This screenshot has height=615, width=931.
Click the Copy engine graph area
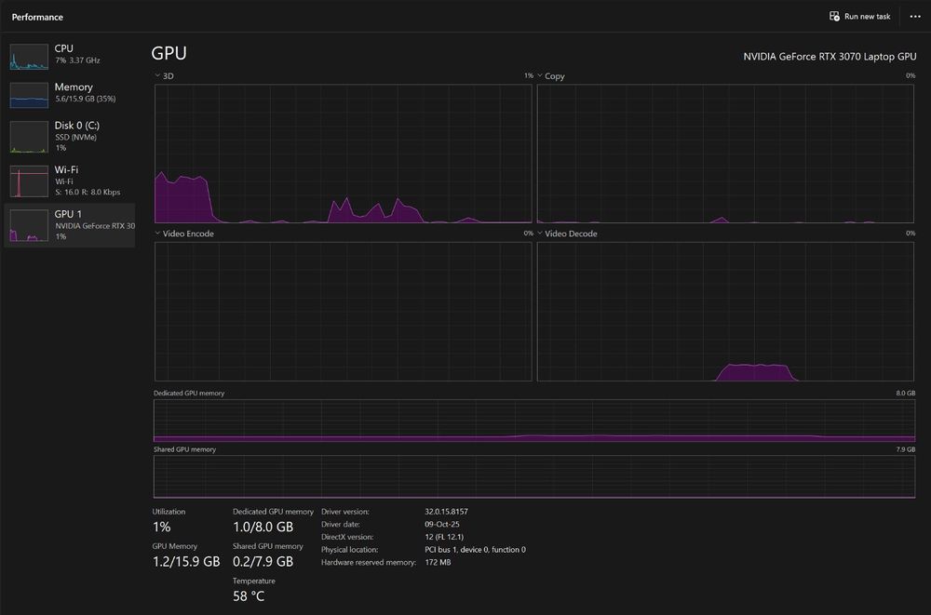click(725, 154)
